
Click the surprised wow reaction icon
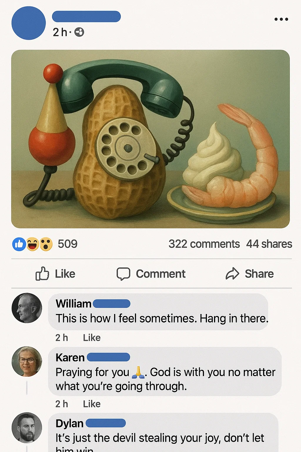(46, 244)
